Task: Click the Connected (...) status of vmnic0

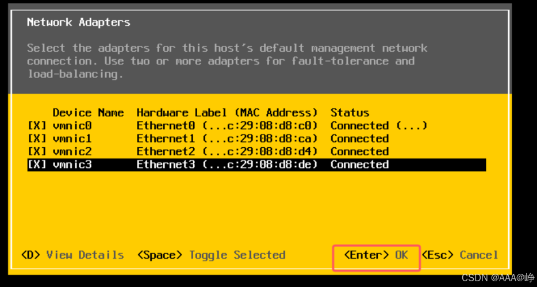Action: click(379, 126)
